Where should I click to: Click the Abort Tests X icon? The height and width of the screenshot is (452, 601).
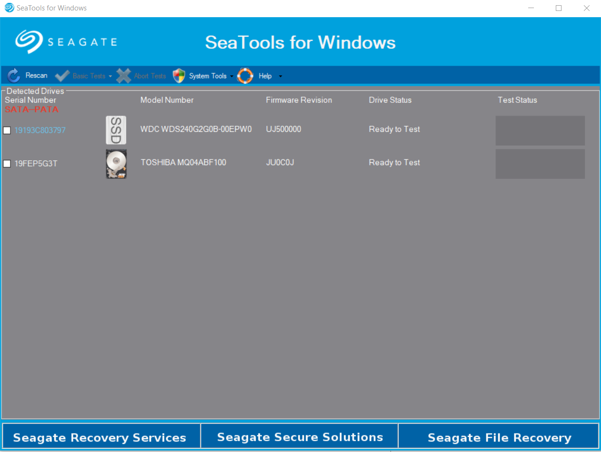(124, 76)
